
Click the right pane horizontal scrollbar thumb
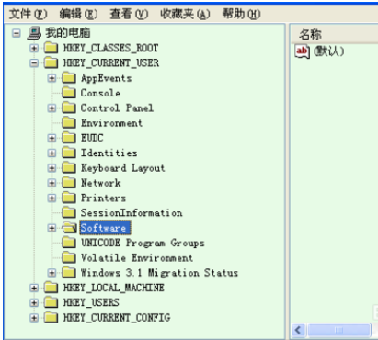pyautogui.click(x=338, y=330)
